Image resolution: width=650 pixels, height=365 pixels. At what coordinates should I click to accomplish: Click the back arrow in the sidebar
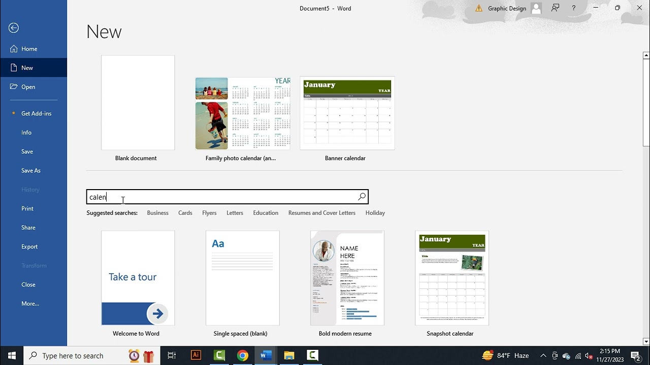(x=14, y=28)
